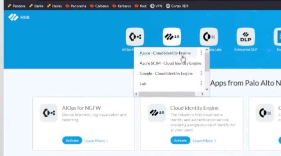281x156 pixels.
Task: Open the Panorama bookmark
Action: [x=75, y=6]
